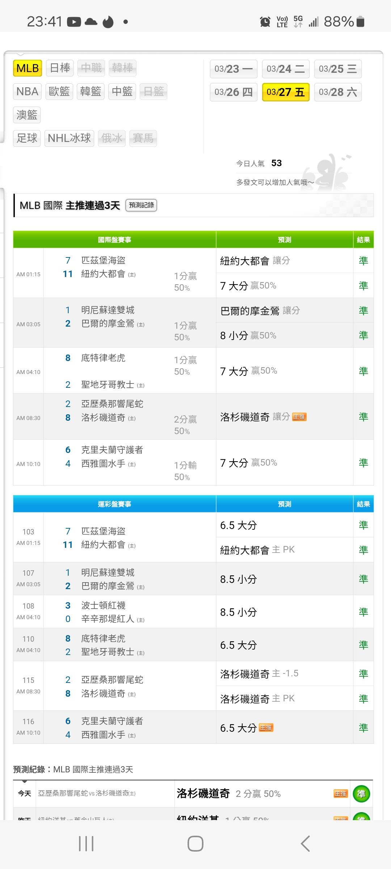The height and width of the screenshot is (869, 391).
Task: Select the 足球 category tab
Action: click(27, 138)
